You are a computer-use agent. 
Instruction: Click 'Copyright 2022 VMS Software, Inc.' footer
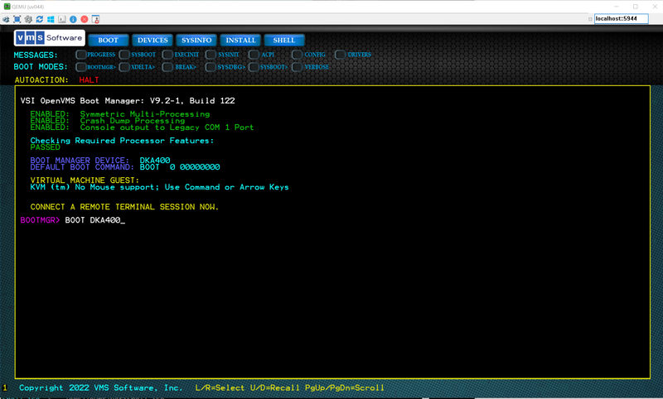100,387
